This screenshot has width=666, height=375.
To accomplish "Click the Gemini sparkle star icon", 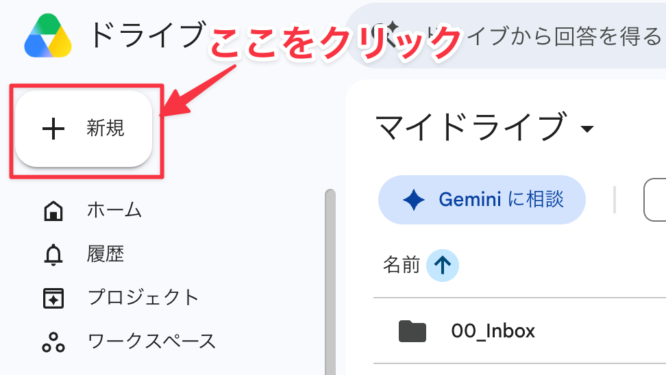I will pos(414,200).
